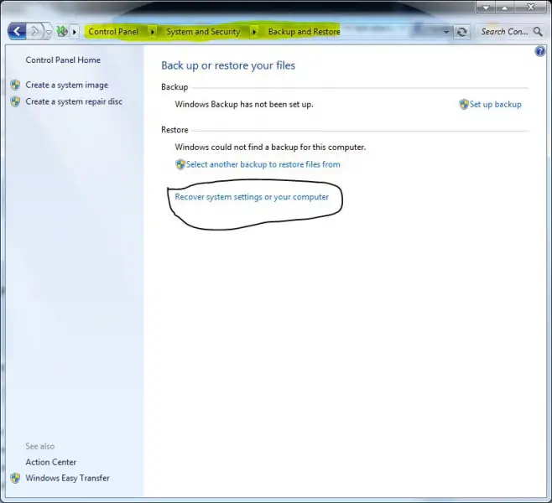
Task: Click the 'See also' label
Action: coord(39,446)
